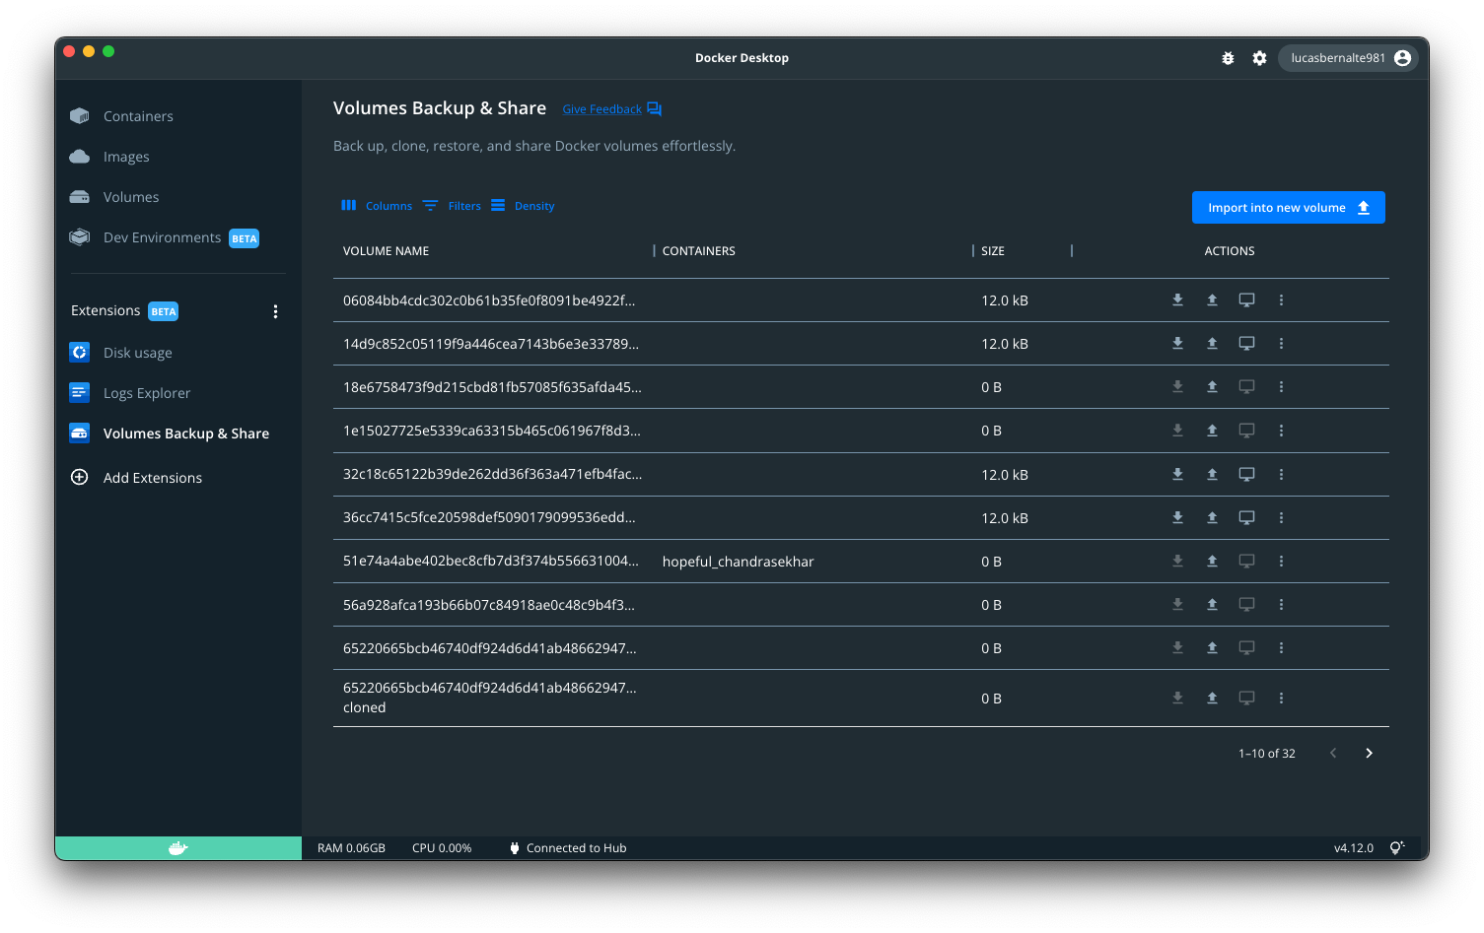Viewport: 1484px width, 933px height.
Task: Click the 12.0 kB size of volume 36cc7415c5fc
Action: pos(1005,518)
